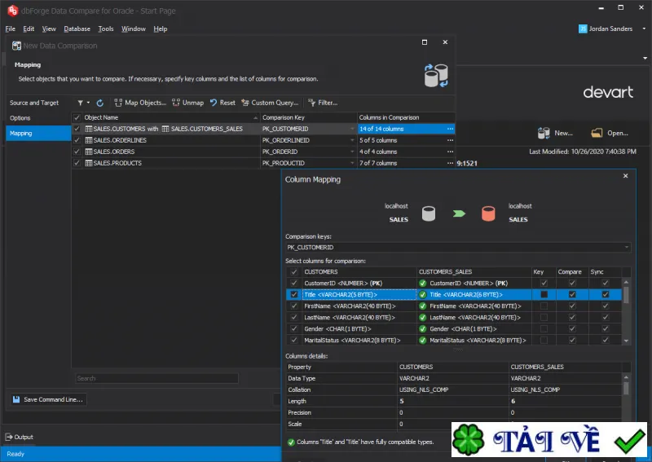Open the Database menu
Screen dimensions: 652x462
pos(77,29)
